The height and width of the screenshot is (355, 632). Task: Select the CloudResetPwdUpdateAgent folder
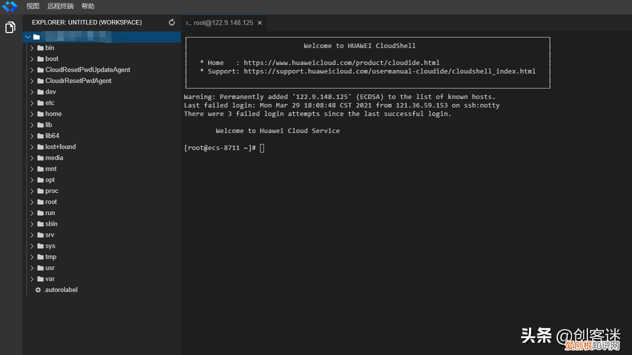click(x=87, y=70)
